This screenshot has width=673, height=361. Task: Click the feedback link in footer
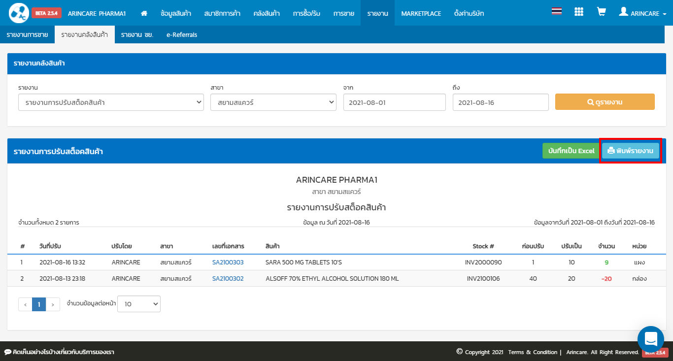click(59, 352)
